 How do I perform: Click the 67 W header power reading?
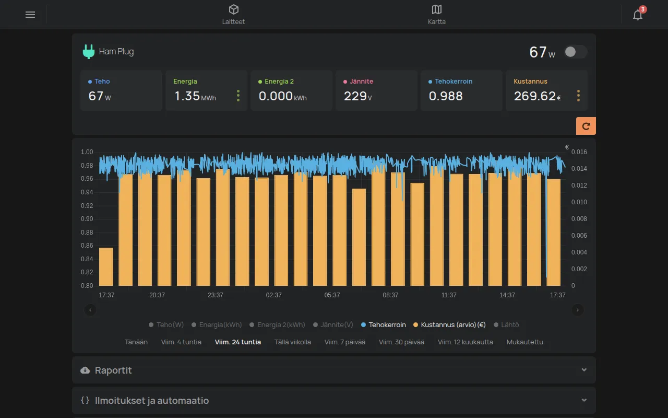tap(542, 52)
